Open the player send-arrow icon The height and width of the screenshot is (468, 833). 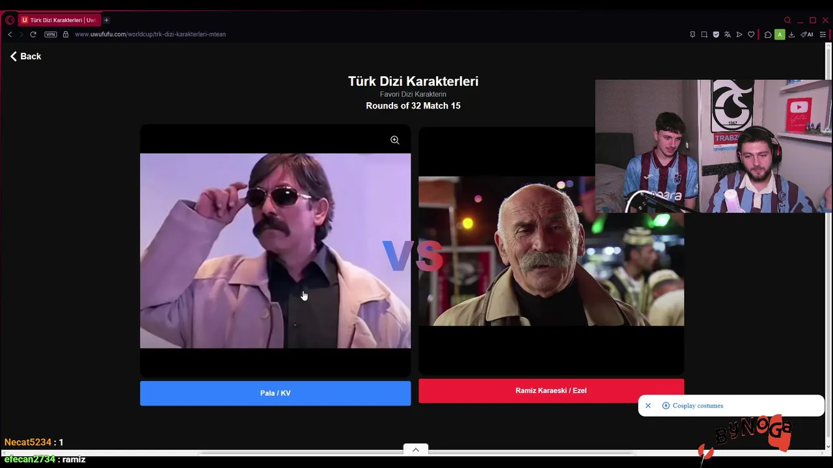(739, 34)
